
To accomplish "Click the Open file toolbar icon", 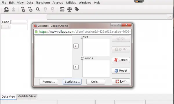I will pos(6,10).
